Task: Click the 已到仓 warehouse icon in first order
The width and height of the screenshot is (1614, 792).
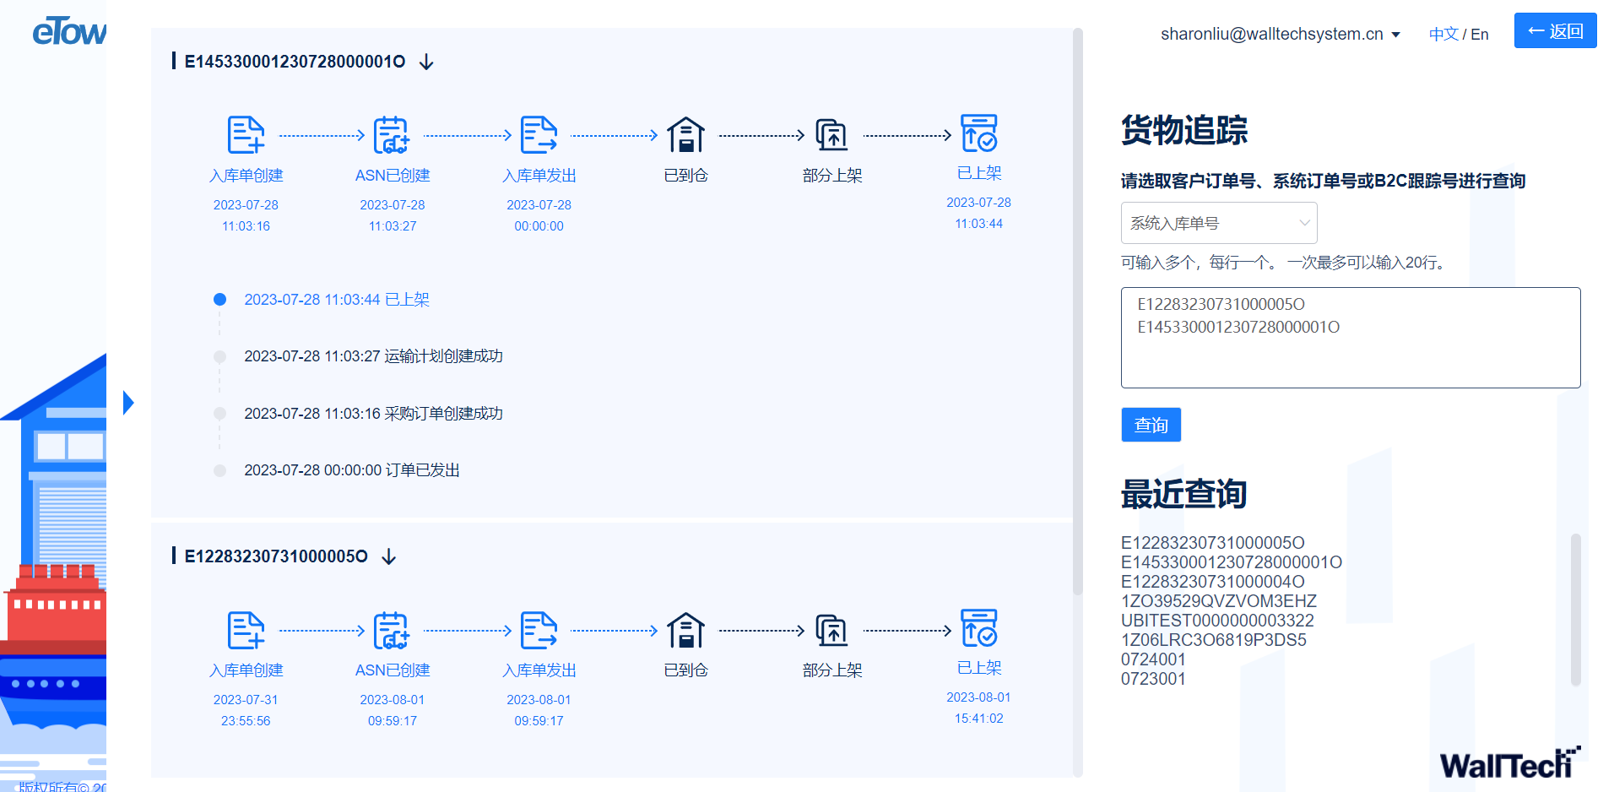Action: (x=685, y=135)
